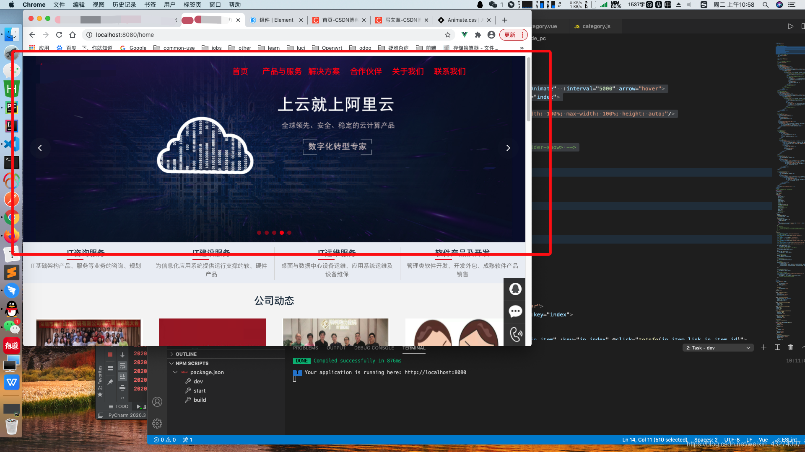Open 产品与服务 navigation link
Screen dimensions: 805x452
[282, 71]
